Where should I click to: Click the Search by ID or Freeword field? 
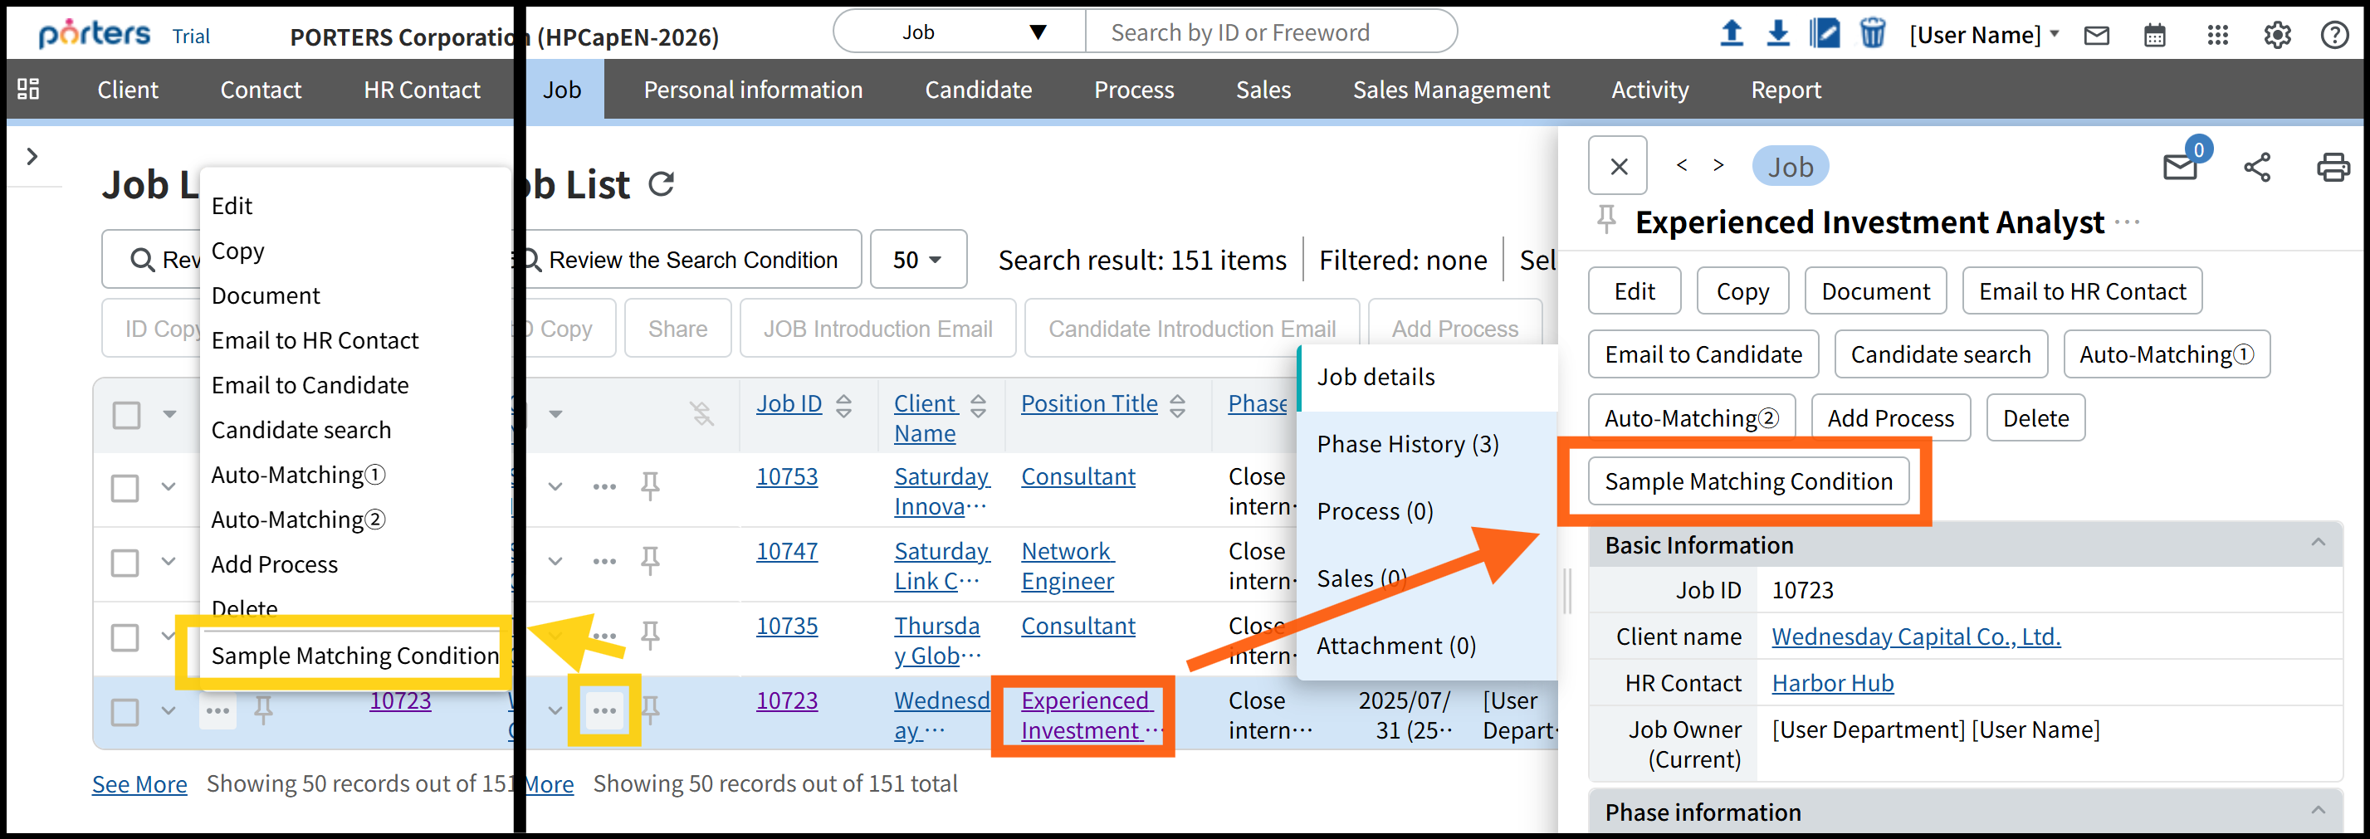(1269, 32)
